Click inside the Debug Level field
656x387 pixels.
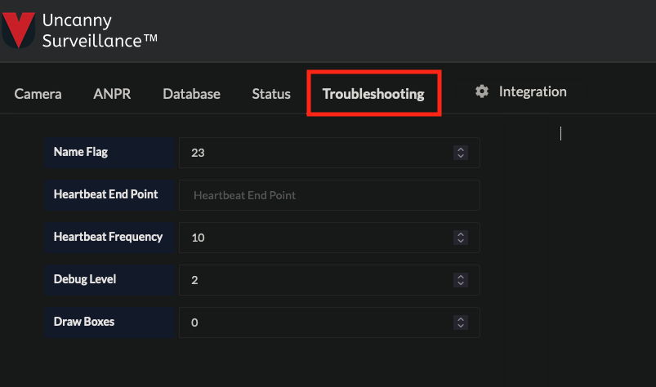point(315,280)
